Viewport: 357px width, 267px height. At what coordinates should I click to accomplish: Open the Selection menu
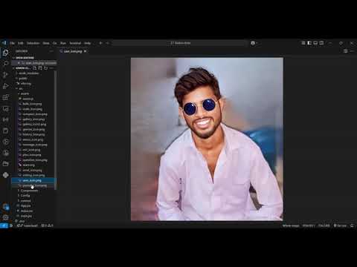click(33, 43)
